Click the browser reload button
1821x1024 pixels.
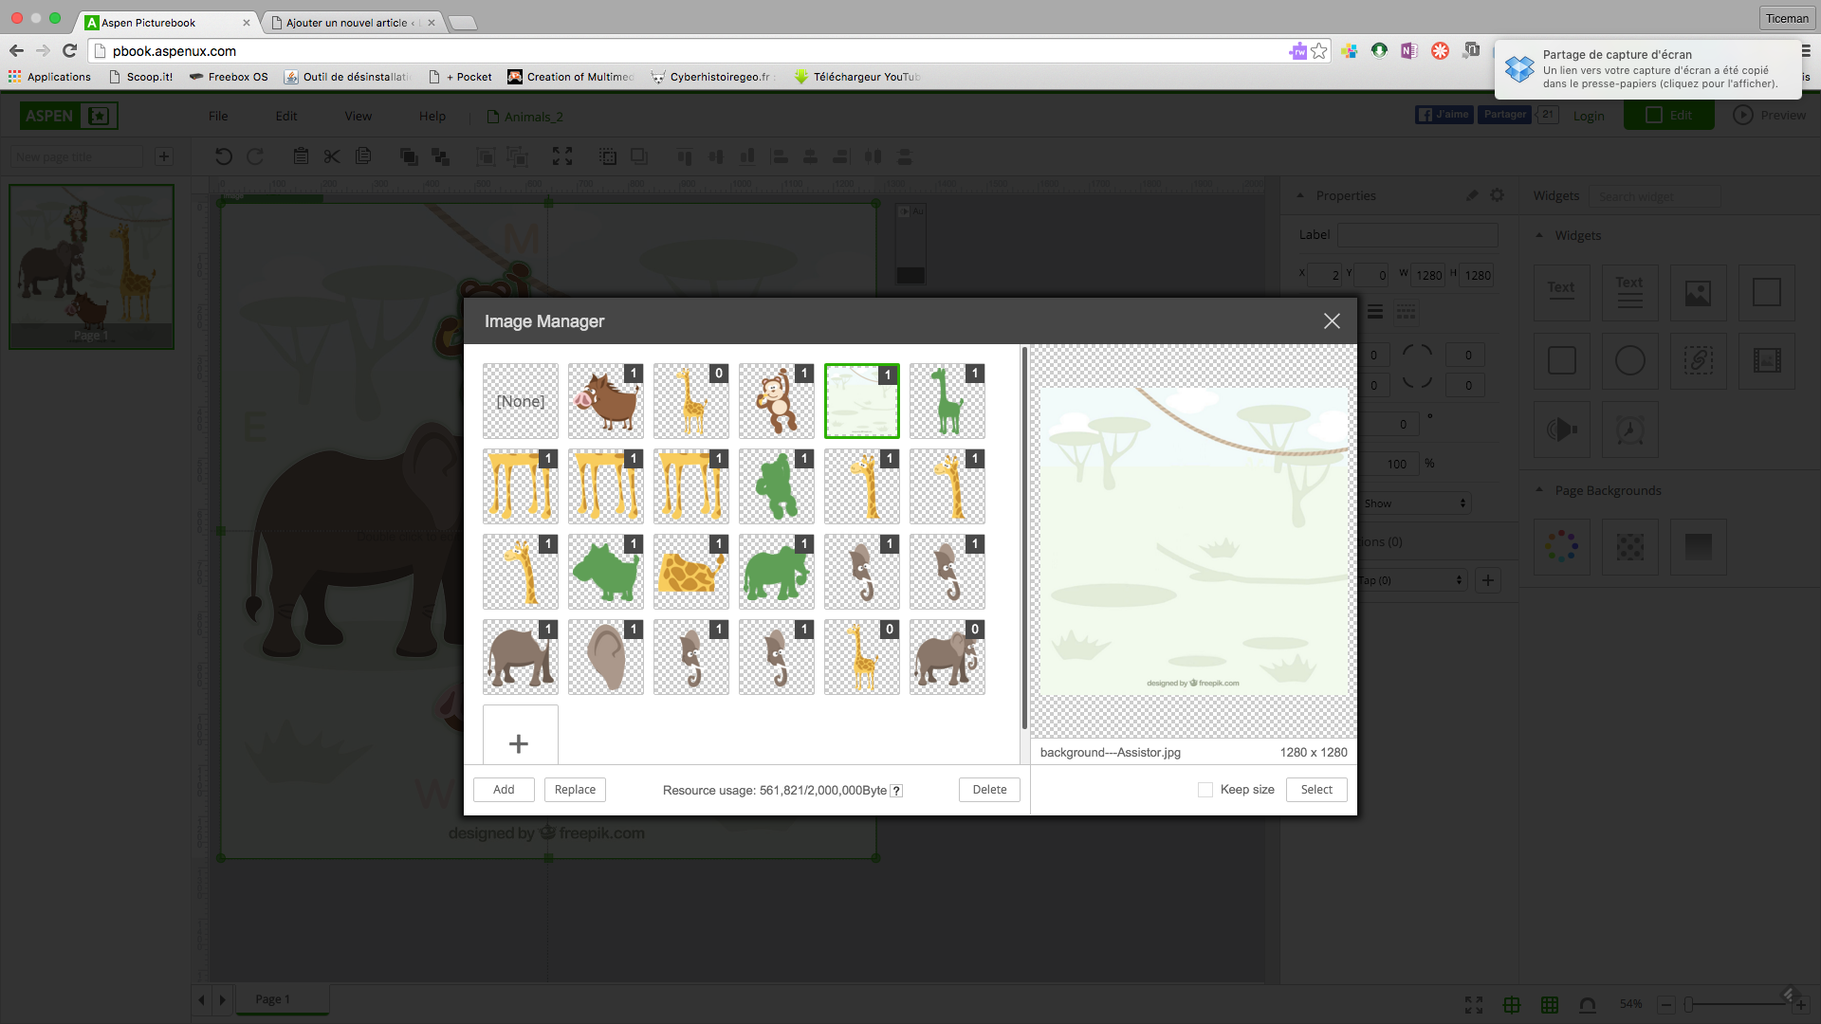[69, 50]
